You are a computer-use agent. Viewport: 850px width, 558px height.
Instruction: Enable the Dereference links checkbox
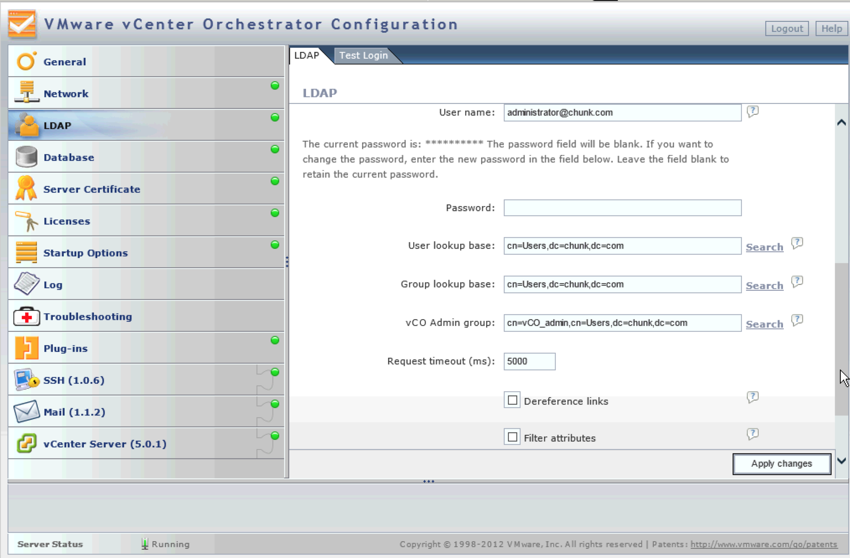pyautogui.click(x=512, y=400)
